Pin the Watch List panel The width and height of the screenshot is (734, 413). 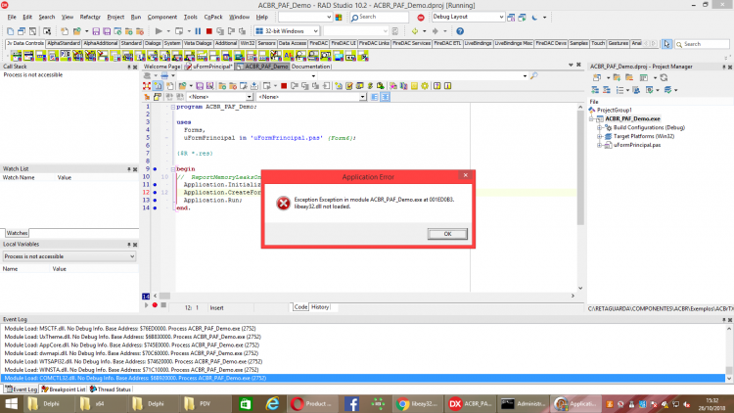pos(129,169)
